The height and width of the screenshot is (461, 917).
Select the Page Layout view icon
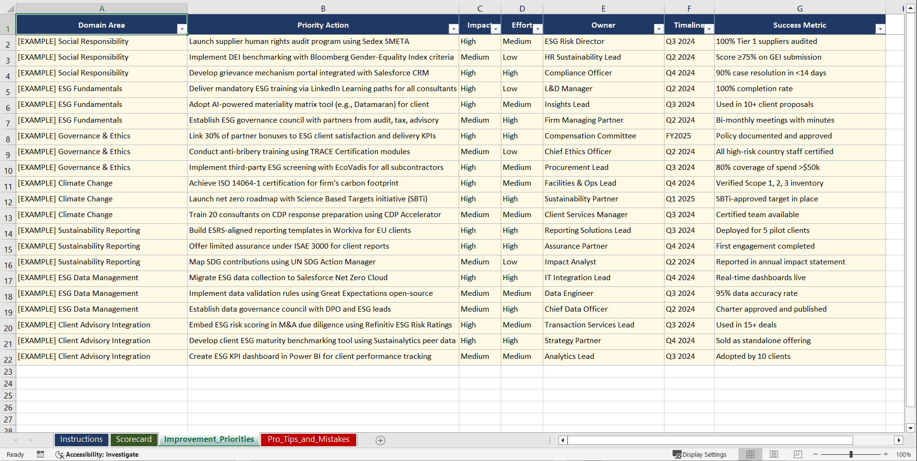click(774, 454)
